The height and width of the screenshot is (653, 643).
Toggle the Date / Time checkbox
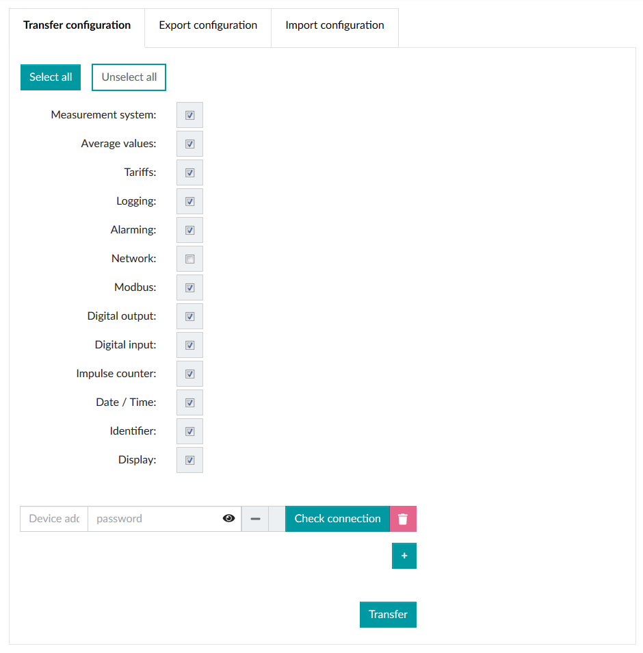click(x=189, y=402)
